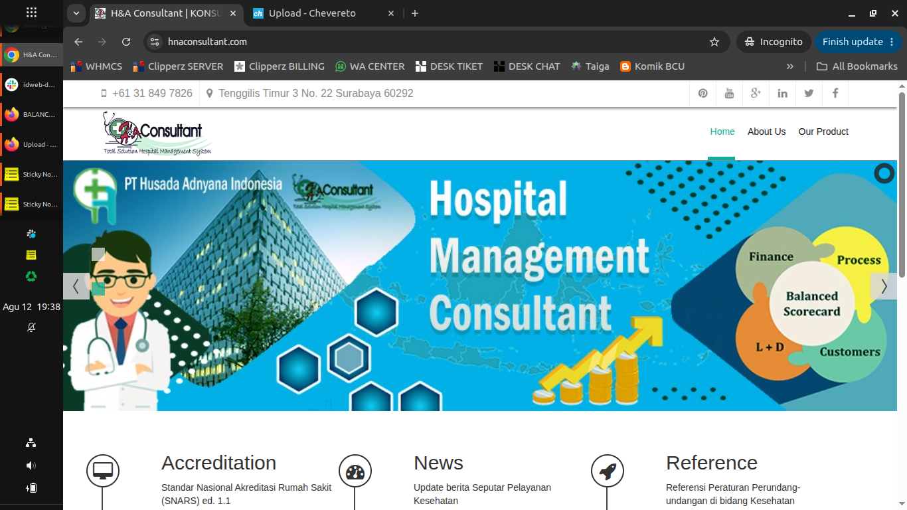This screenshot has height=510, width=907.
Task: Open the Komik BCU bookmark
Action: [x=652, y=66]
